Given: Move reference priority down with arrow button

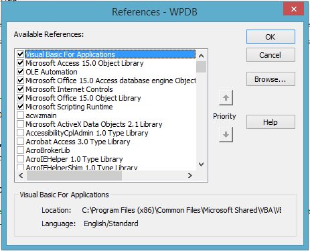Looking at the screenshot, I should pos(226,135).
